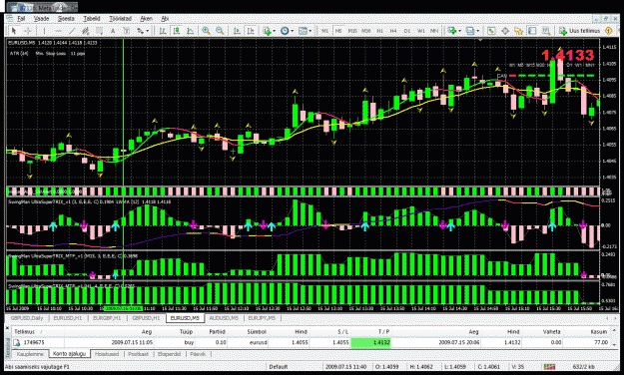
Task: Expand the templates dropdown arrow
Action: click(x=311, y=31)
